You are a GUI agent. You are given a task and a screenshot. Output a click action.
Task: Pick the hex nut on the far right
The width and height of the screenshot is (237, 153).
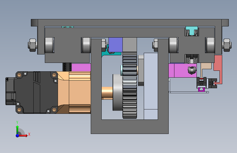227,45
